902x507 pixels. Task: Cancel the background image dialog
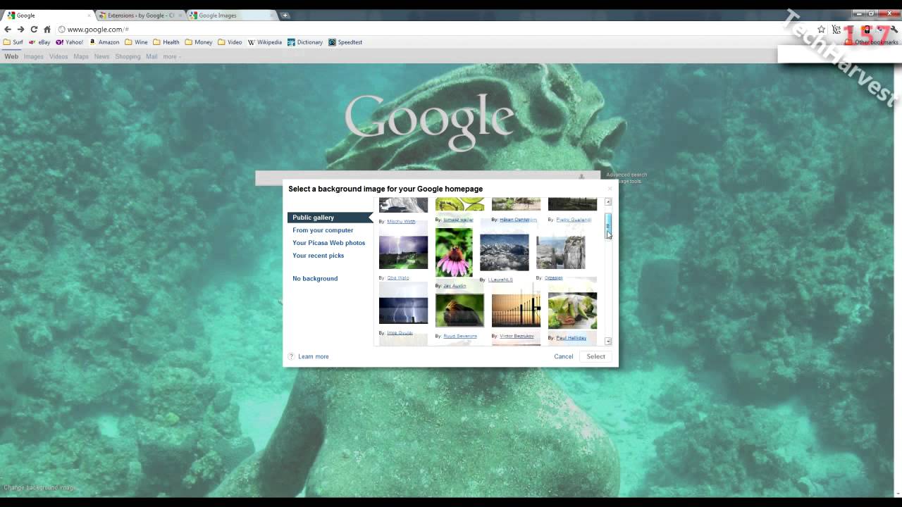(563, 357)
